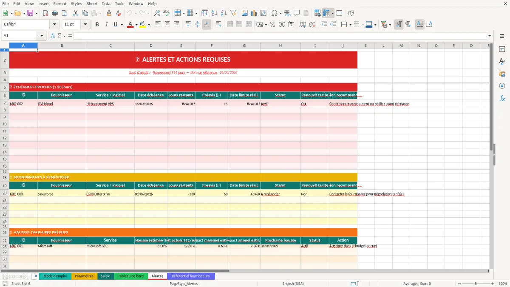Screen dimensions: 510x287
Task: Open Sidebar Navigator compass icon
Action: click(502, 86)
